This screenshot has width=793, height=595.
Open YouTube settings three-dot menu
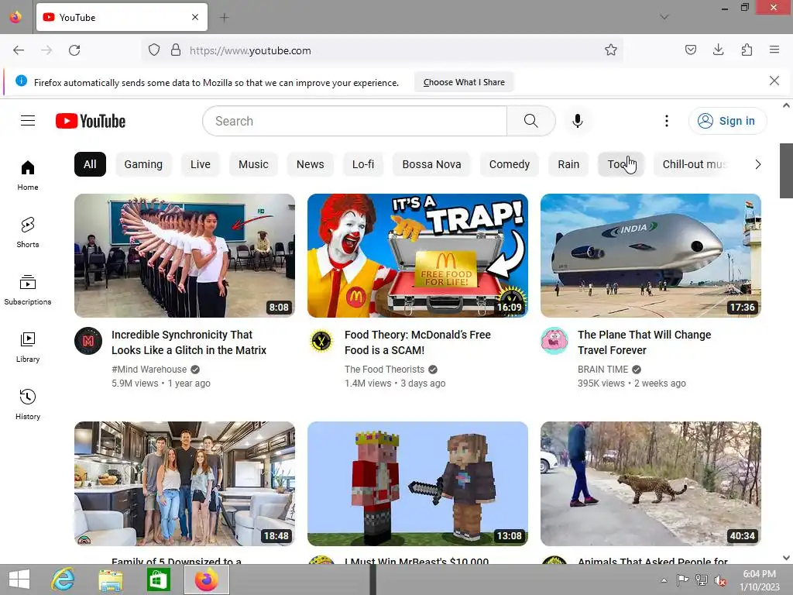coord(667,121)
